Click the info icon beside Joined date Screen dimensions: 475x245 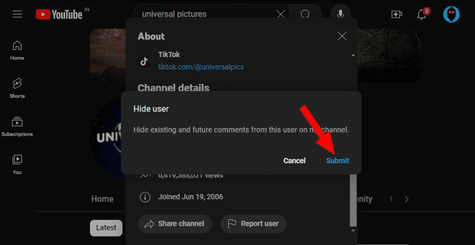pyautogui.click(x=145, y=197)
